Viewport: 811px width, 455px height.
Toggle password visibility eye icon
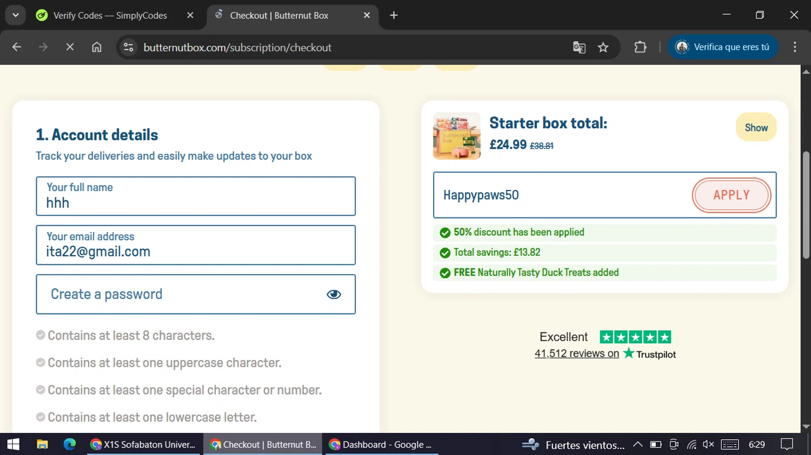334,294
